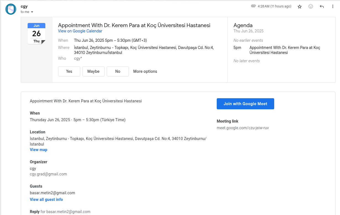Click the Jun 26 calendar date icon
340x215 pixels.
pos(36,33)
